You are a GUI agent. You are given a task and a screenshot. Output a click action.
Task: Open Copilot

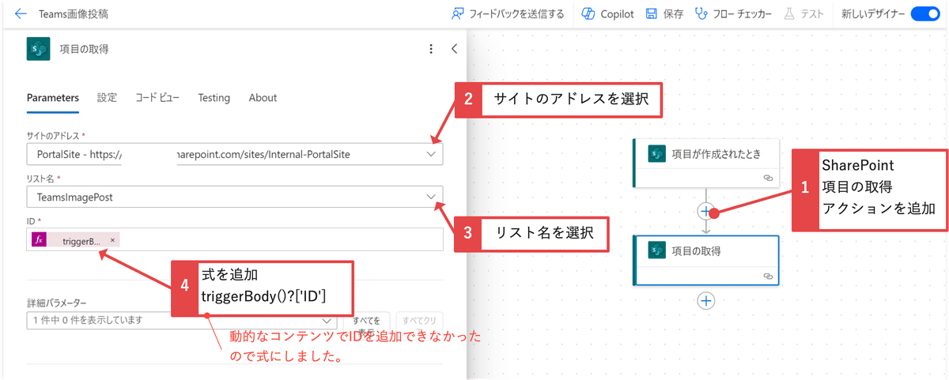click(607, 13)
